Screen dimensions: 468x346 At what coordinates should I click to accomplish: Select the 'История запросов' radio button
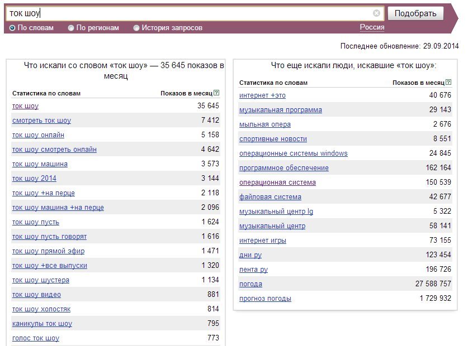pos(136,28)
